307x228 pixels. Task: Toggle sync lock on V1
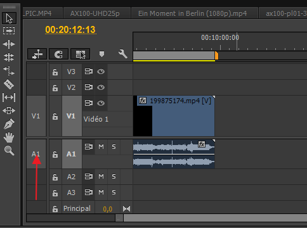[x=89, y=103]
